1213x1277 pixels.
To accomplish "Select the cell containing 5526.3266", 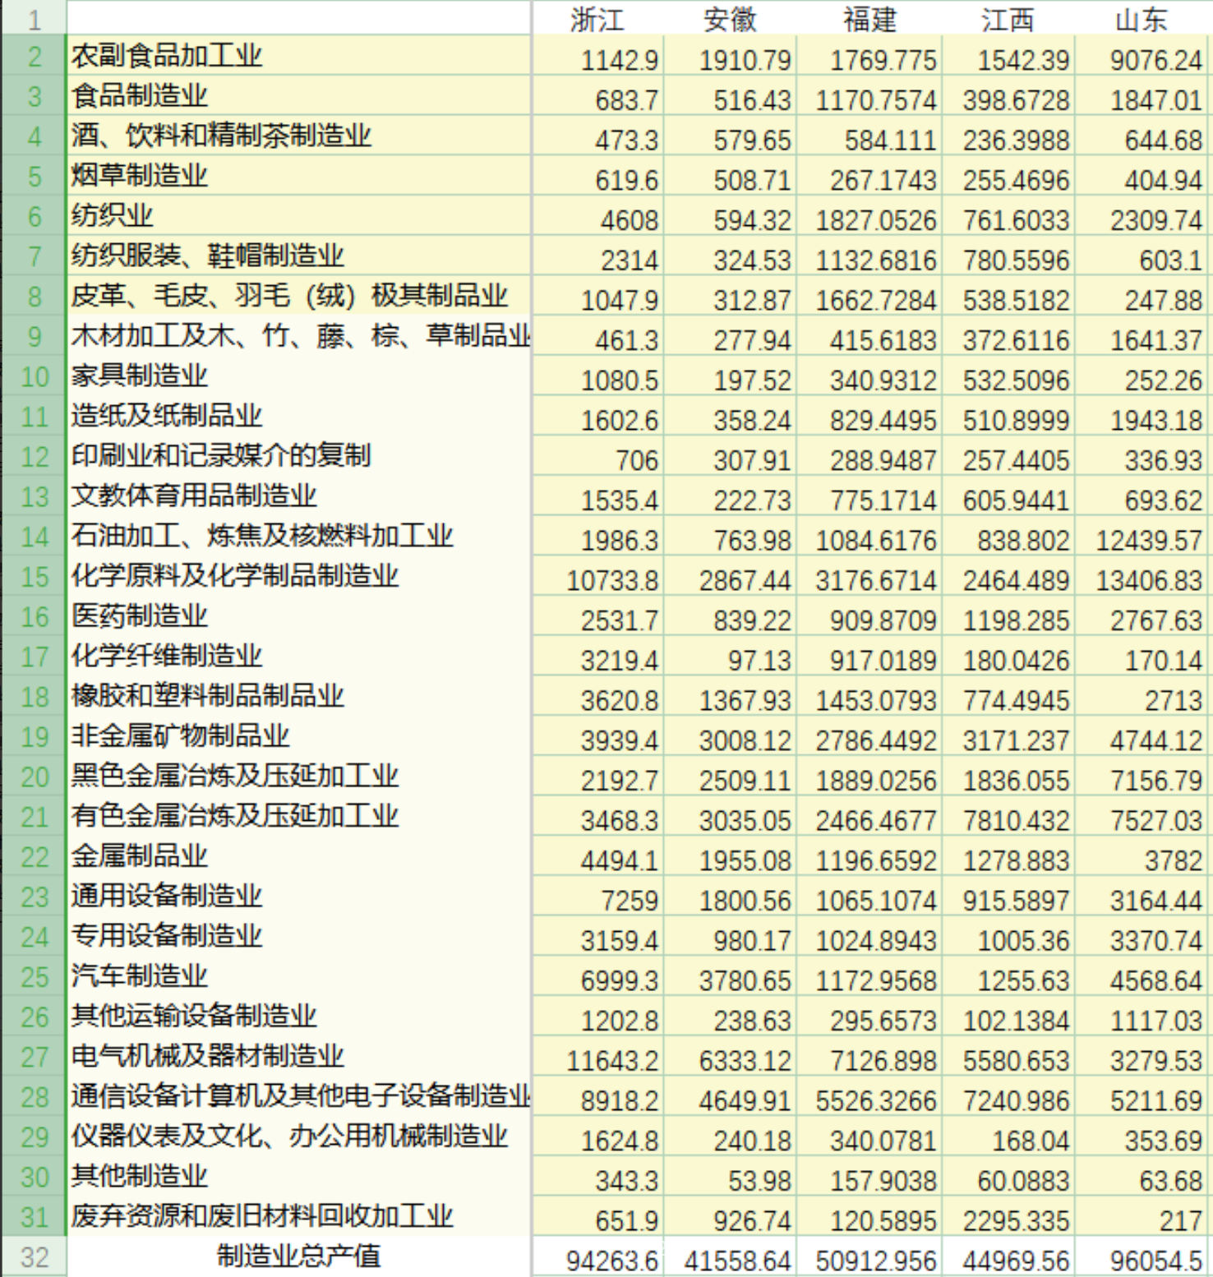I will coord(875,1100).
